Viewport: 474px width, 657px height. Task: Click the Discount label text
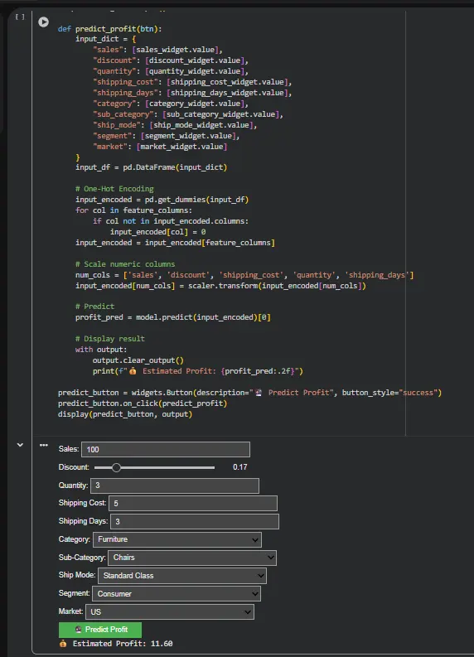[x=74, y=466]
